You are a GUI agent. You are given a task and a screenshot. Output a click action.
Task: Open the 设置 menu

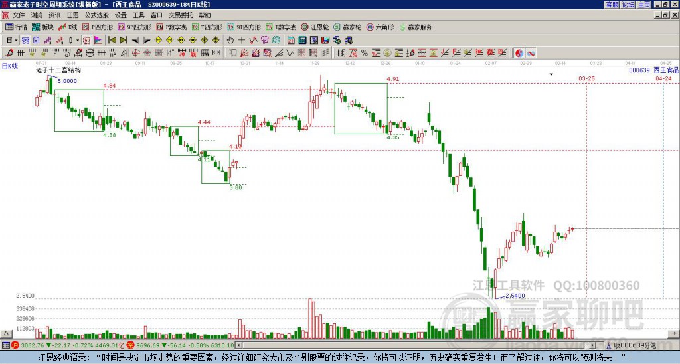[x=121, y=15]
